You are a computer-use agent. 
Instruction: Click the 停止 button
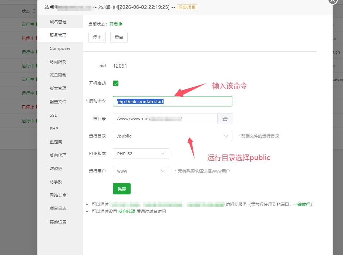[97, 37]
